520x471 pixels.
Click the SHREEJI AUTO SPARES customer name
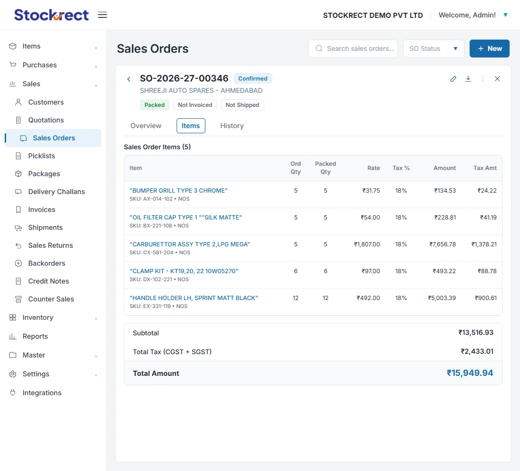pos(201,90)
